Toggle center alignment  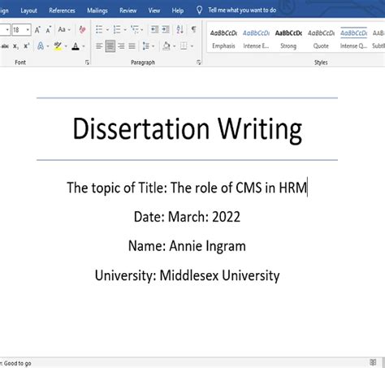click(110, 46)
